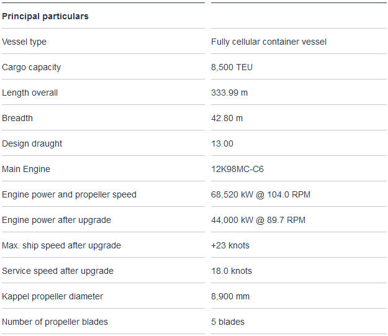The width and height of the screenshot is (388, 336).
Task: Click the Design draught label
Action: (32, 143)
